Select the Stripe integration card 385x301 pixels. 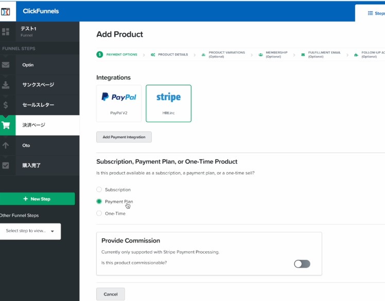[x=168, y=103]
